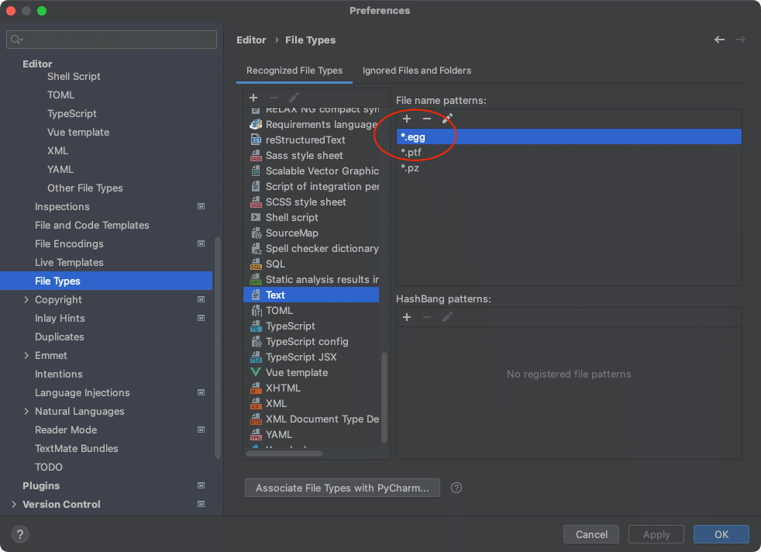Expand the Natural Languages section
Viewport: 761px width, 552px height.
coord(26,411)
